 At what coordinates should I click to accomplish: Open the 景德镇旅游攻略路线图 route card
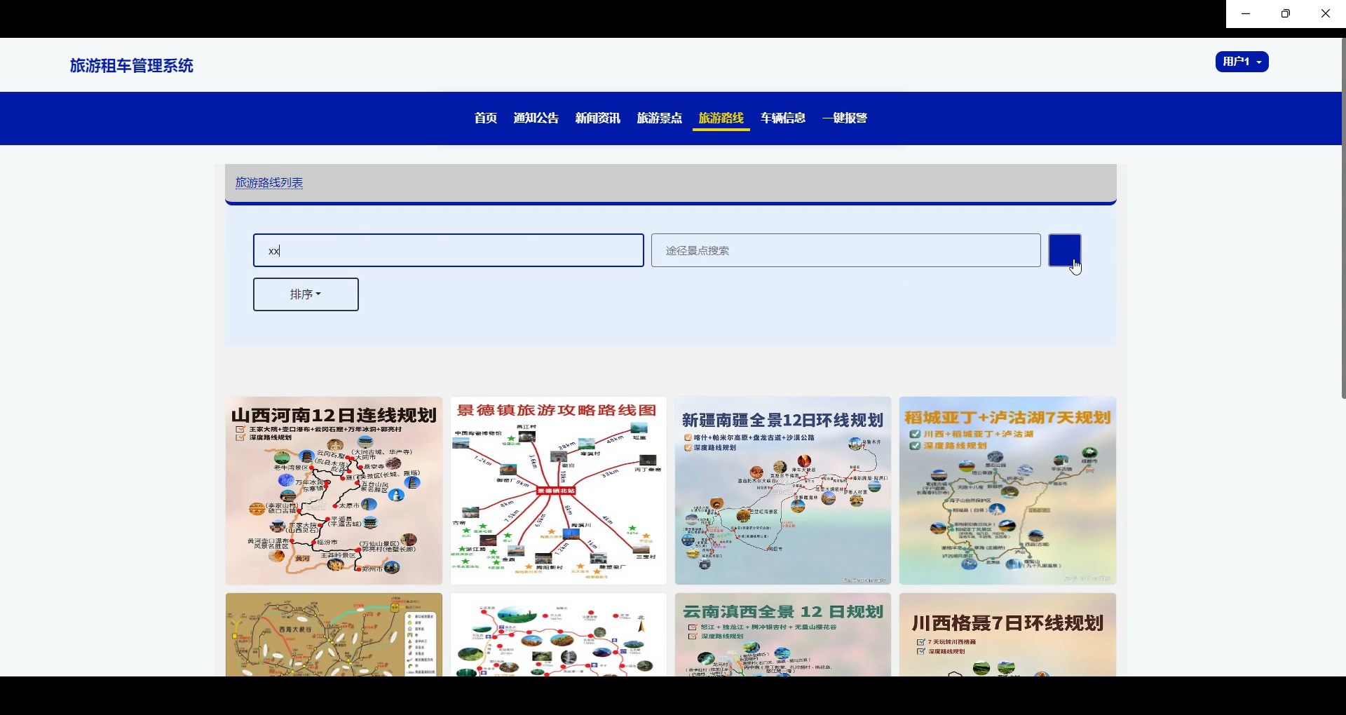tap(559, 491)
